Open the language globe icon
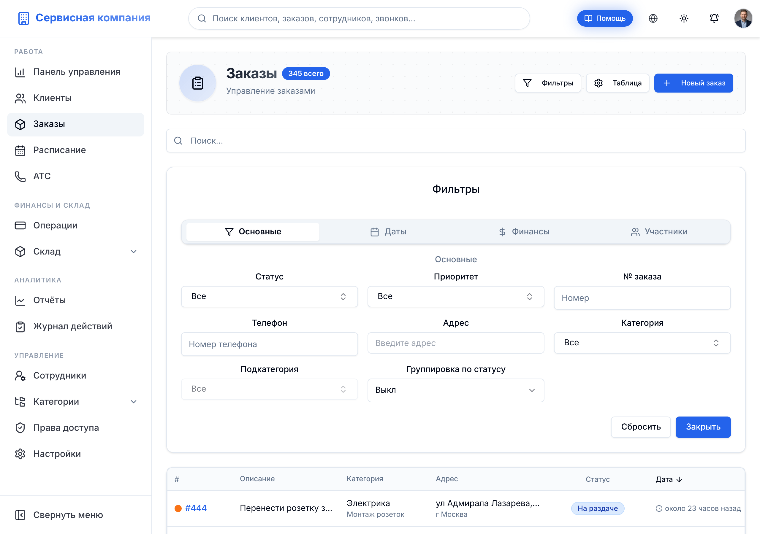Viewport: 760px width, 534px height. (653, 18)
